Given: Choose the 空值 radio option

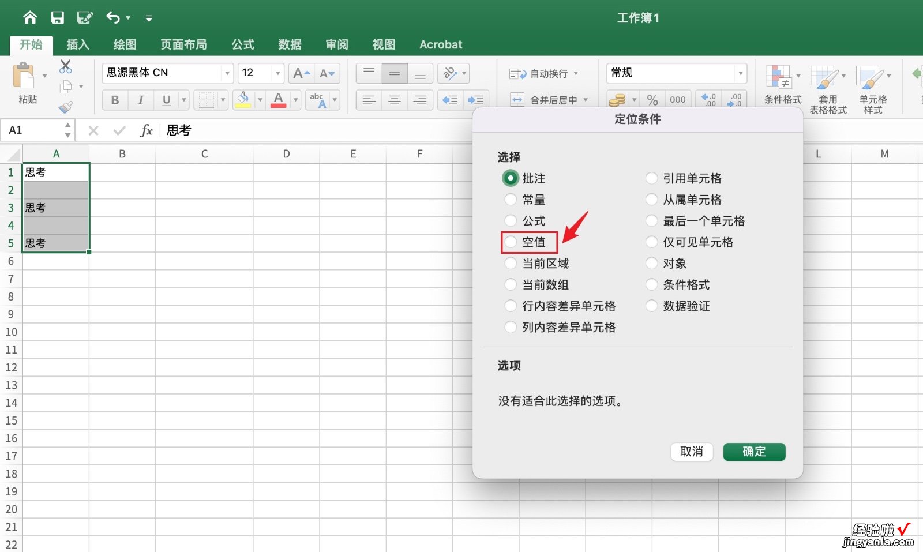Looking at the screenshot, I should (511, 242).
